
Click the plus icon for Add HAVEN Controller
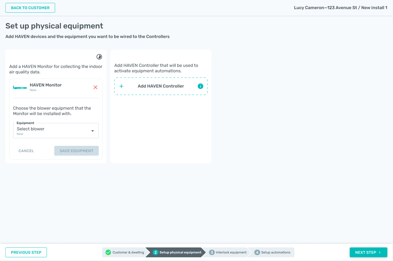(121, 86)
